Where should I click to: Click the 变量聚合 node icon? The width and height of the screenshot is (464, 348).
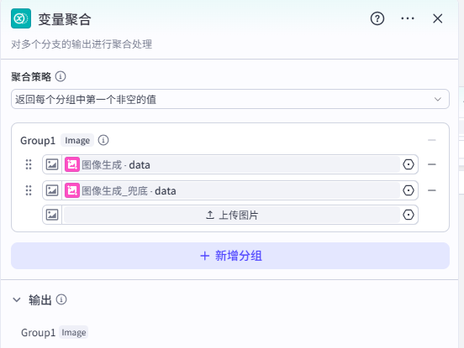pos(21,18)
